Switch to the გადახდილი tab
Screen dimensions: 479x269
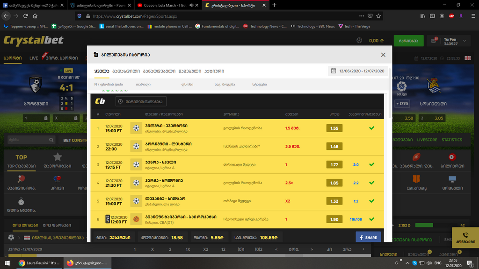coord(126,71)
